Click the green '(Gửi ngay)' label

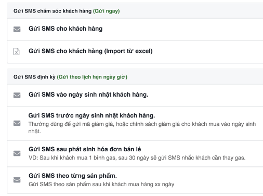[107, 11]
